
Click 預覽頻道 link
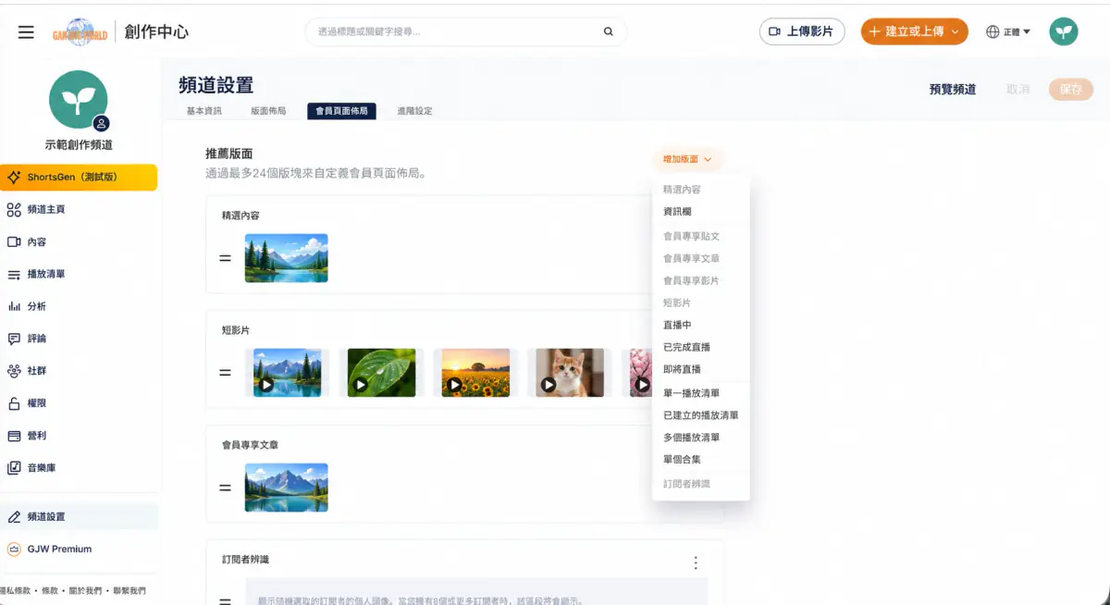pyautogui.click(x=953, y=90)
